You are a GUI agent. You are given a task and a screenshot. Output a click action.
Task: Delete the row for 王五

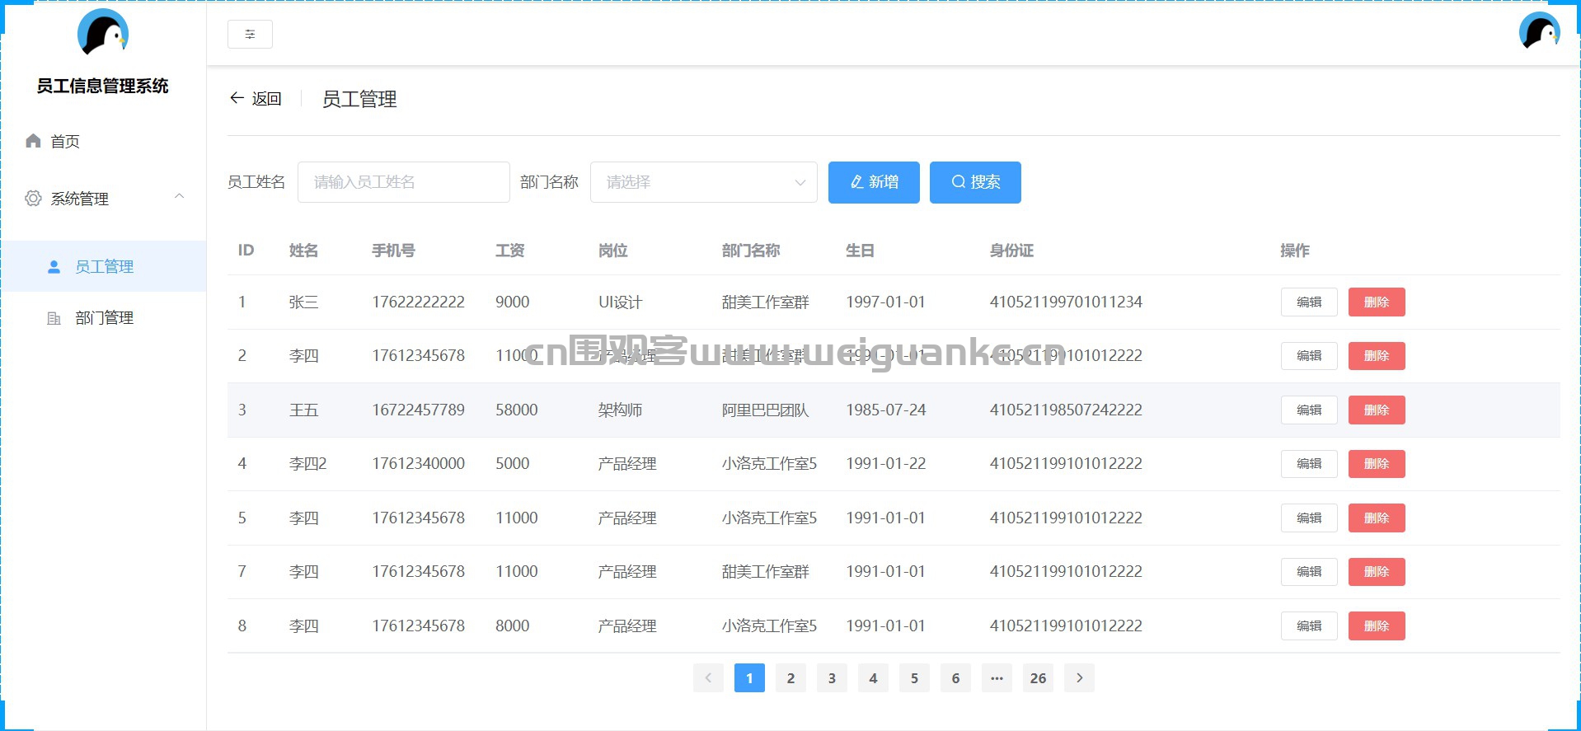[x=1377, y=410]
